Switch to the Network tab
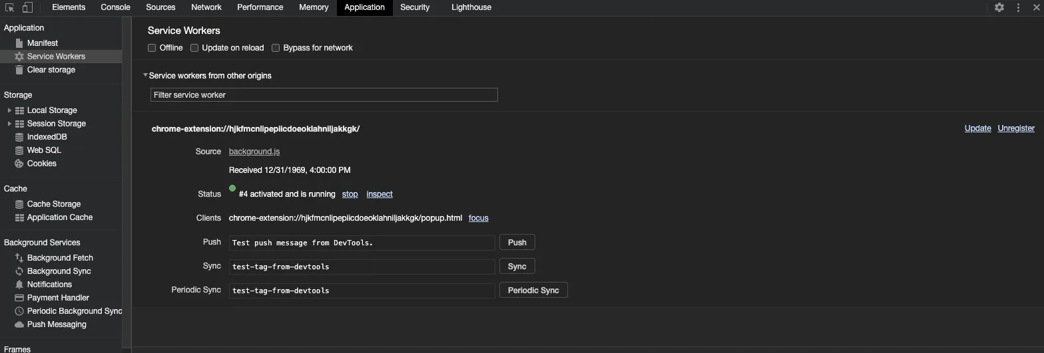This screenshot has width=1044, height=353. click(206, 7)
